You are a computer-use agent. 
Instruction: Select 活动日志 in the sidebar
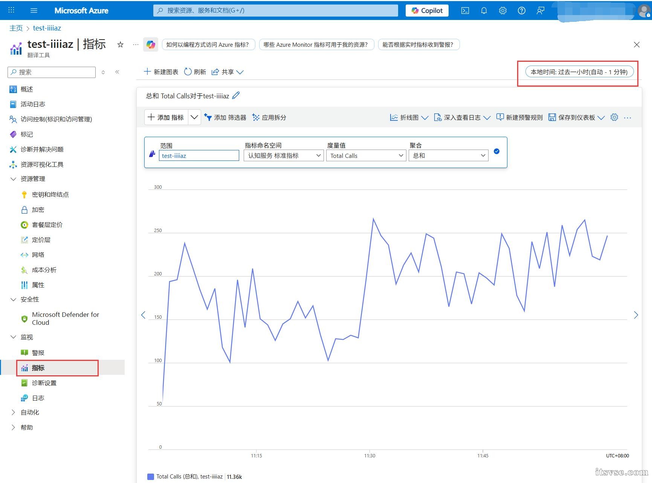(33, 104)
